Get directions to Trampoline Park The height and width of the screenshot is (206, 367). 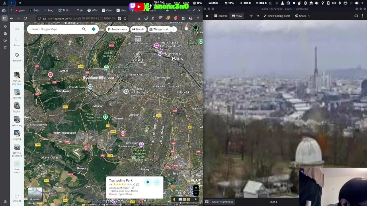click(x=148, y=182)
